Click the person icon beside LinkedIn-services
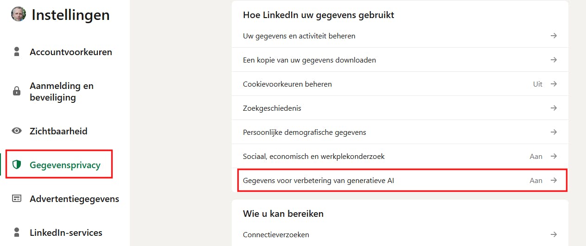 pyautogui.click(x=17, y=232)
